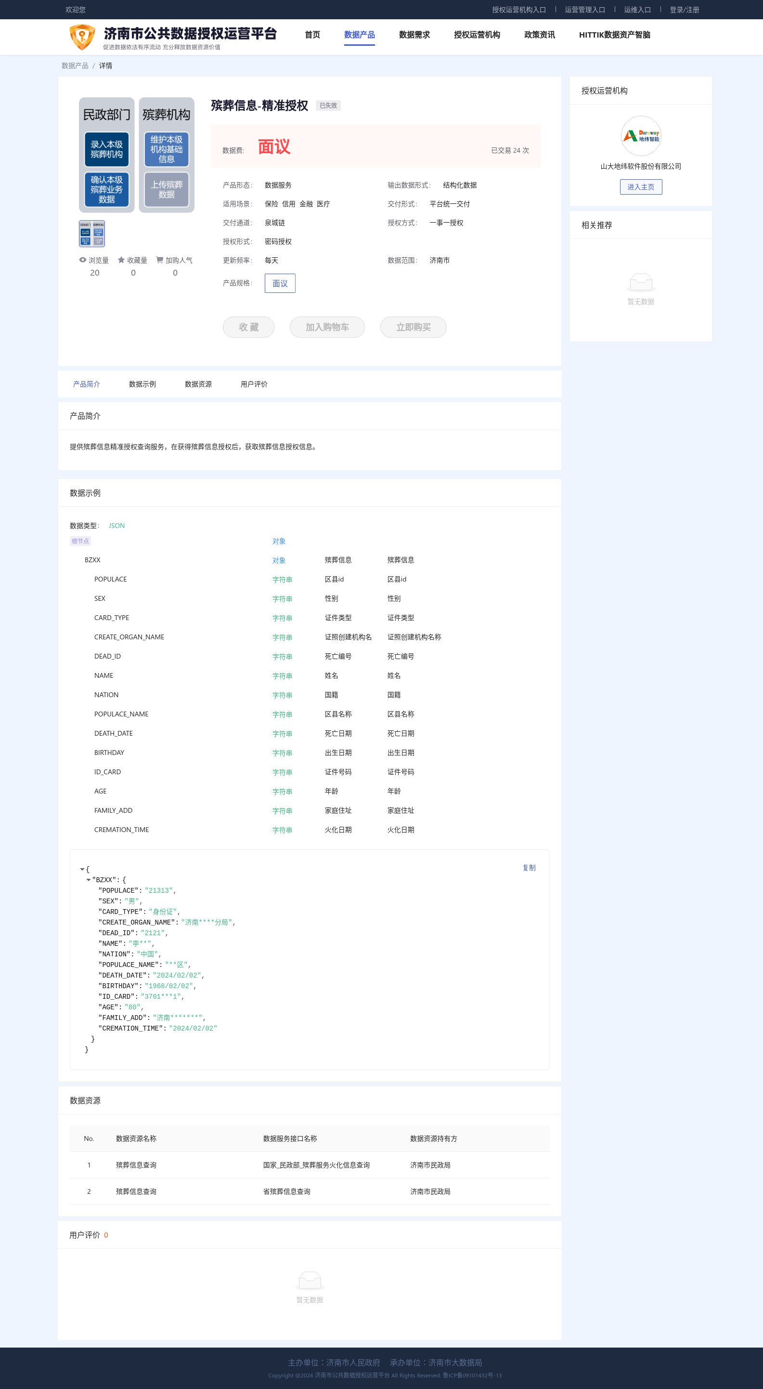The height and width of the screenshot is (1389, 763).
Task: Open the 数据需求 navigation item
Action: tap(414, 35)
